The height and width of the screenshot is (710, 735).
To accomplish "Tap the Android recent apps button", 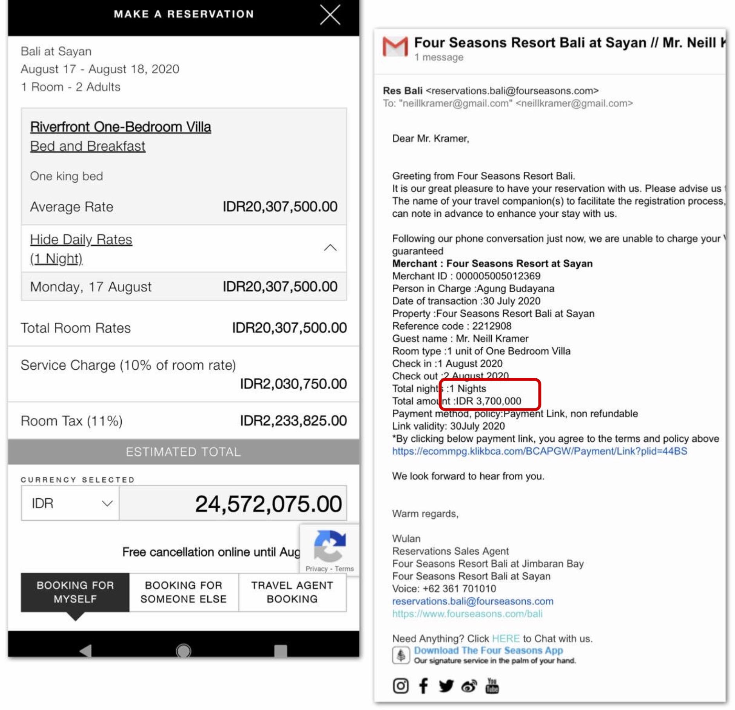I will coord(280,651).
